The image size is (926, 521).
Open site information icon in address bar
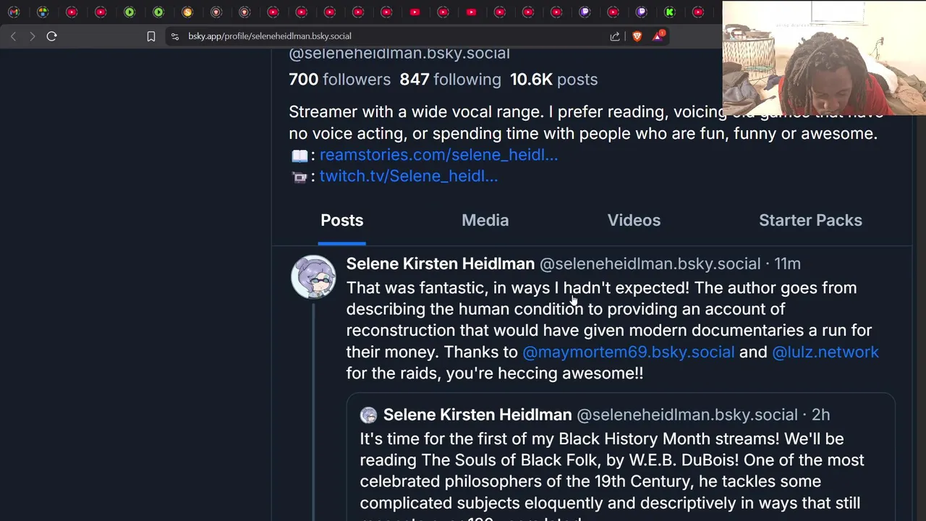tap(174, 36)
